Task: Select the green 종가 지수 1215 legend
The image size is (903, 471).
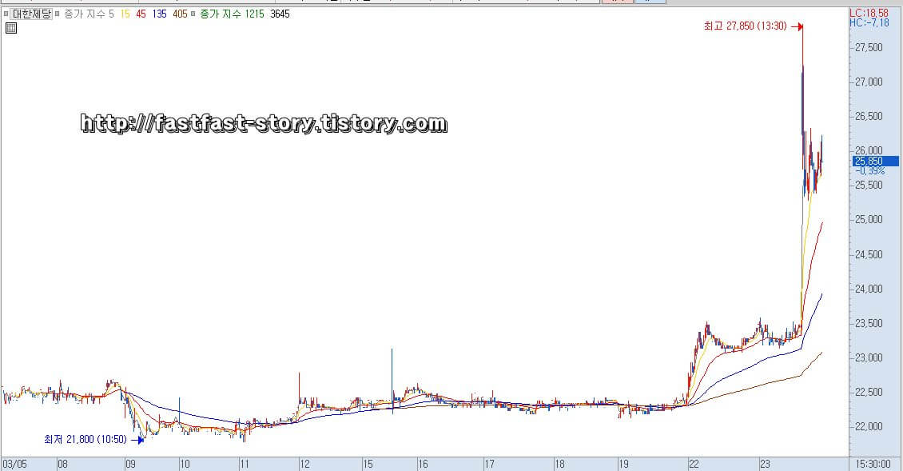Action: (232, 14)
